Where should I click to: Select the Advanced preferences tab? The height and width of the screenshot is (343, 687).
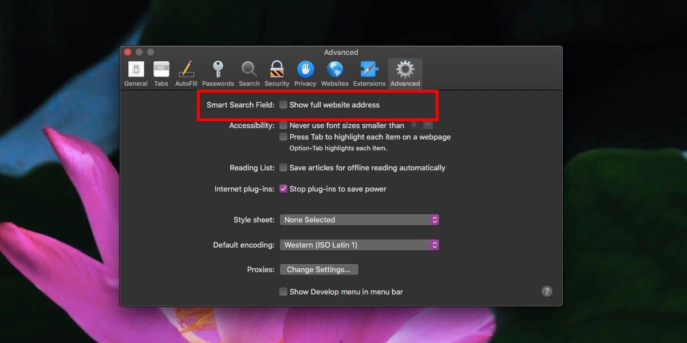click(405, 71)
